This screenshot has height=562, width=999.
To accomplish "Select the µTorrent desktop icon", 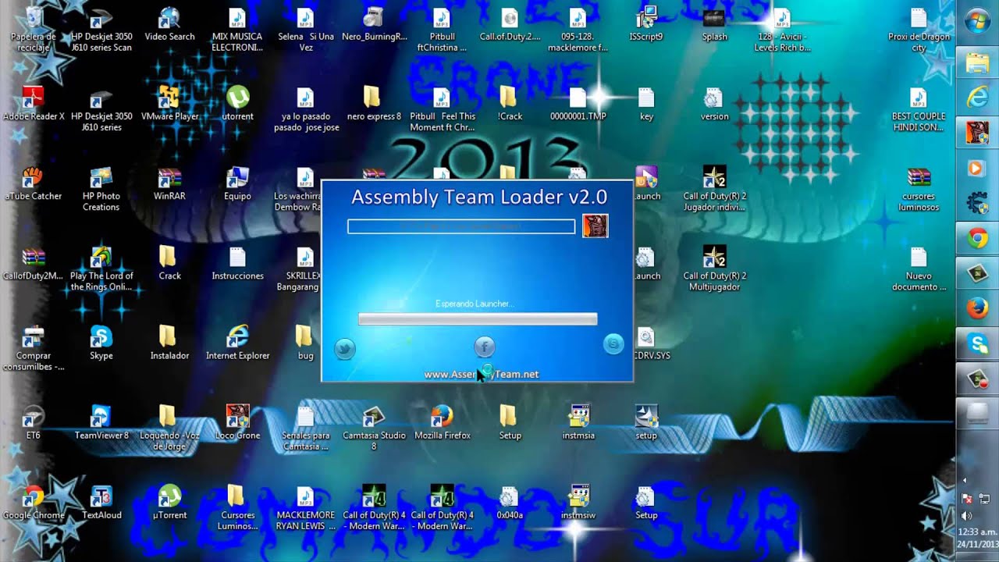I will click(169, 503).
